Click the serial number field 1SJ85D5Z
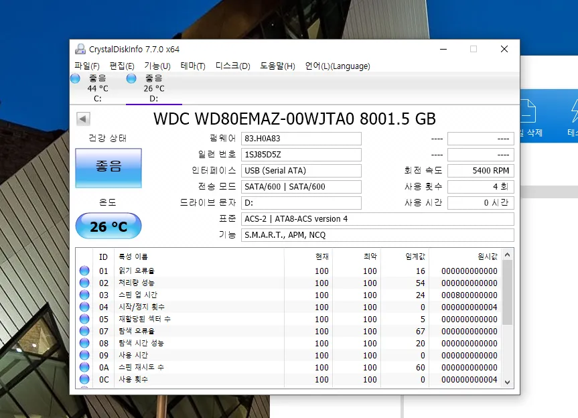Image resolution: width=578 pixels, height=418 pixels. tap(301, 155)
